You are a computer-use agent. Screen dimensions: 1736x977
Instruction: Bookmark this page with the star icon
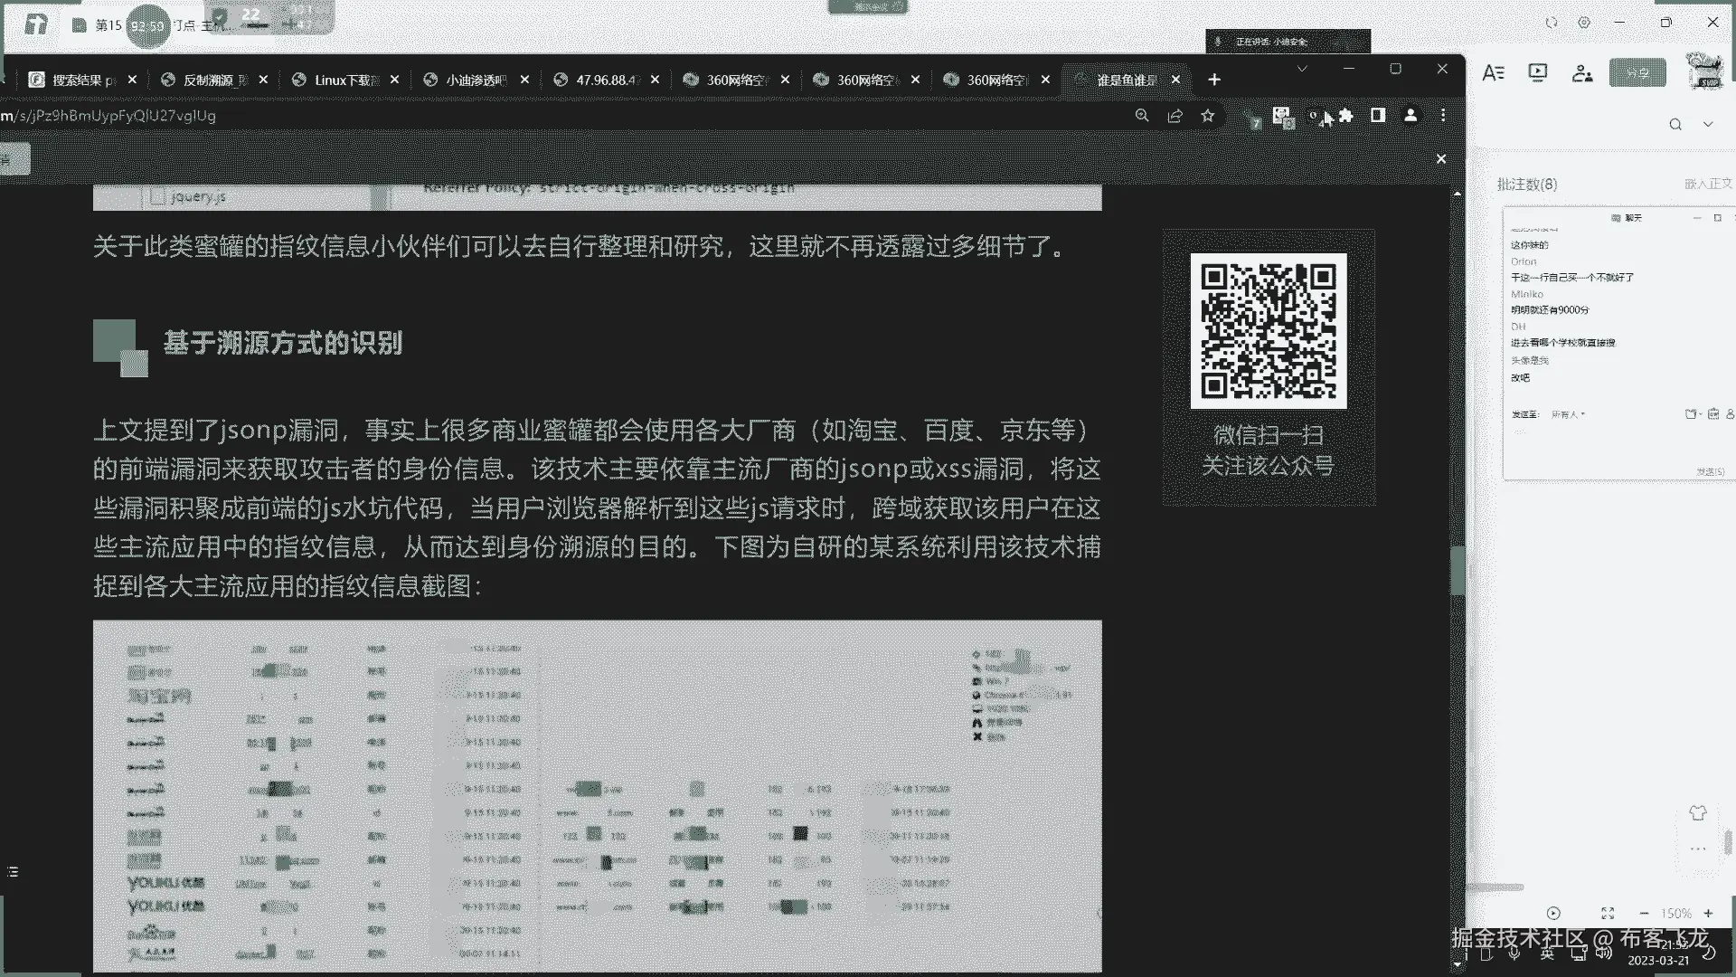[1207, 116]
